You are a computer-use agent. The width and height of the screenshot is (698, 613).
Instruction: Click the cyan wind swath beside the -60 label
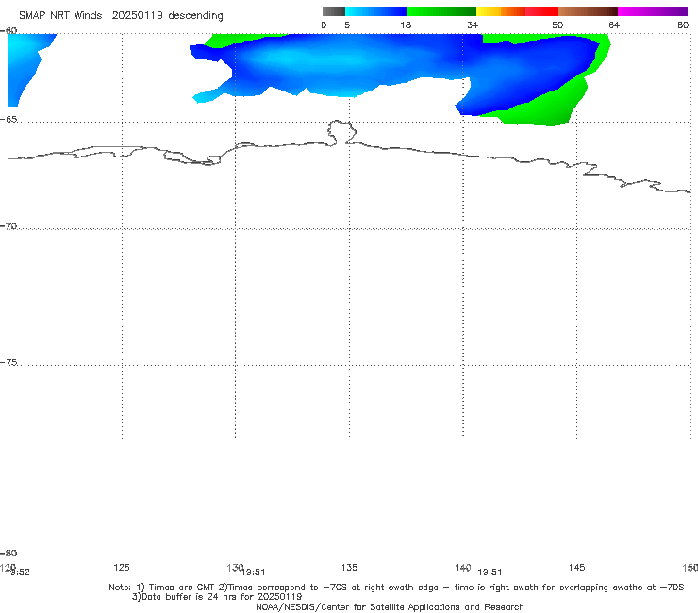[x=25, y=62]
